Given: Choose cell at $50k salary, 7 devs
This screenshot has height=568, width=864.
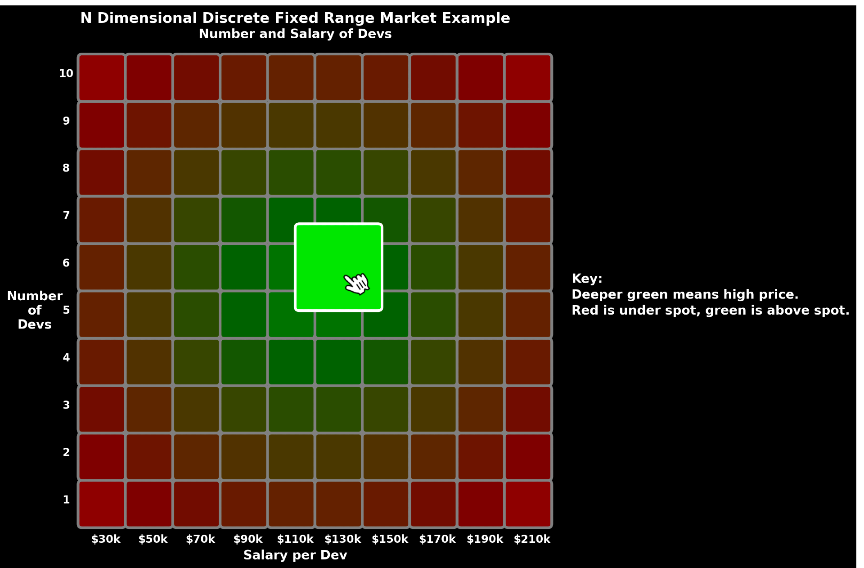Looking at the screenshot, I should 149,220.
